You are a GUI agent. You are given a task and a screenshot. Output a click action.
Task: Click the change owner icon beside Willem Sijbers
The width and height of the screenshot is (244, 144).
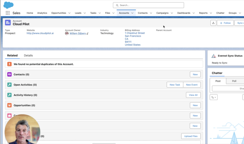tap(88, 33)
